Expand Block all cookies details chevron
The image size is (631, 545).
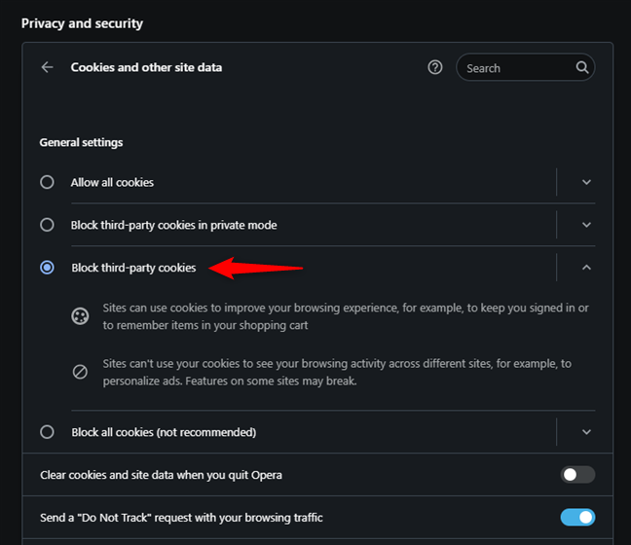pyautogui.click(x=586, y=432)
